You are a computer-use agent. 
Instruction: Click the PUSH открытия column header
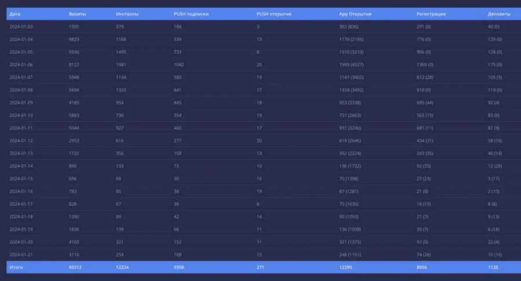point(274,13)
